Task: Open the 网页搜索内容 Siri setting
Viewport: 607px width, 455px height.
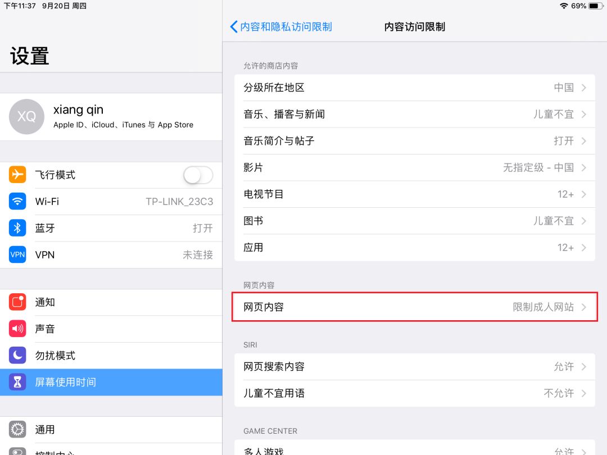Action: [414, 366]
